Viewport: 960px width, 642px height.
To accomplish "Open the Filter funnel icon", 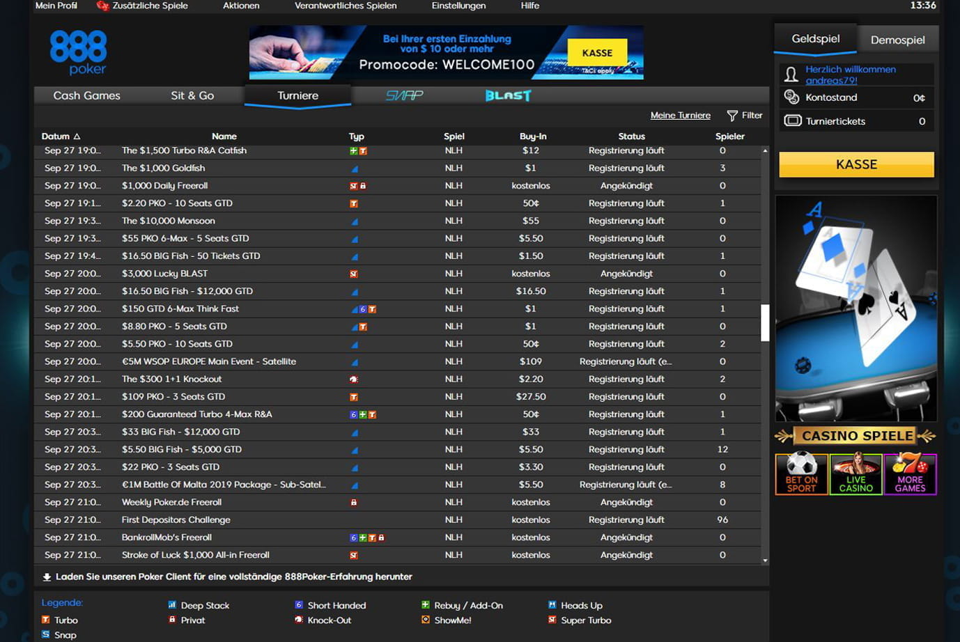I will point(732,116).
